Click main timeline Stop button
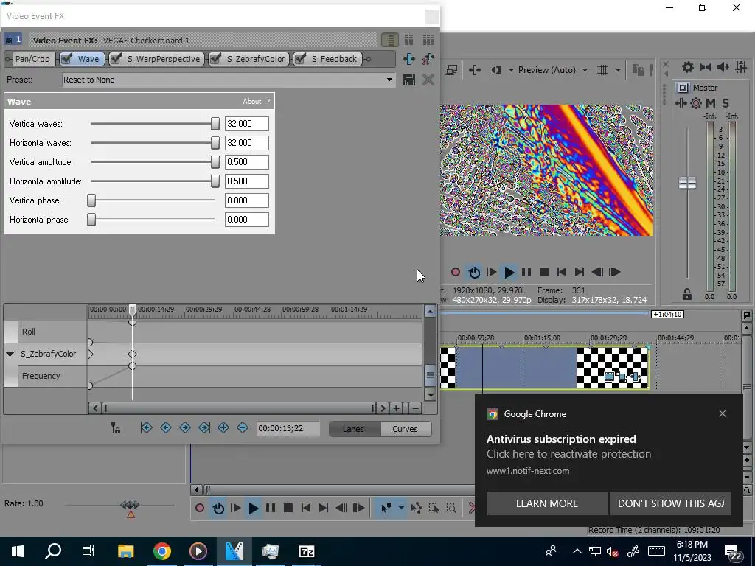The image size is (755, 566). pos(288,509)
